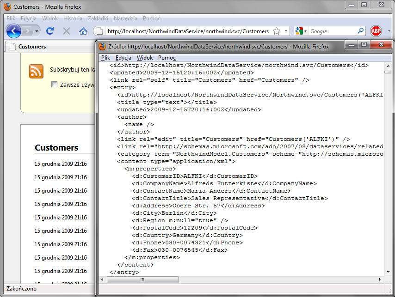The height and width of the screenshot is (297, 395).
Task: Go to the Home page
Action: [83, 31]
